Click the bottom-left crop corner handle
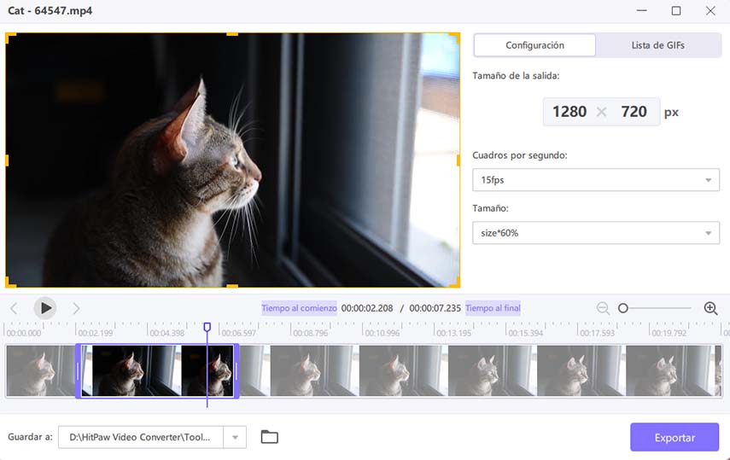This screenshot has width=730, height=460. coord(10,282)
